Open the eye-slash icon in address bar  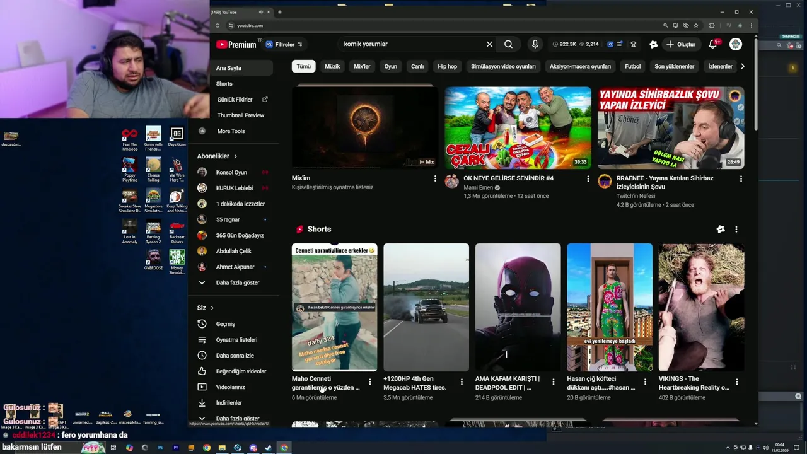click(x=686, y=25)
